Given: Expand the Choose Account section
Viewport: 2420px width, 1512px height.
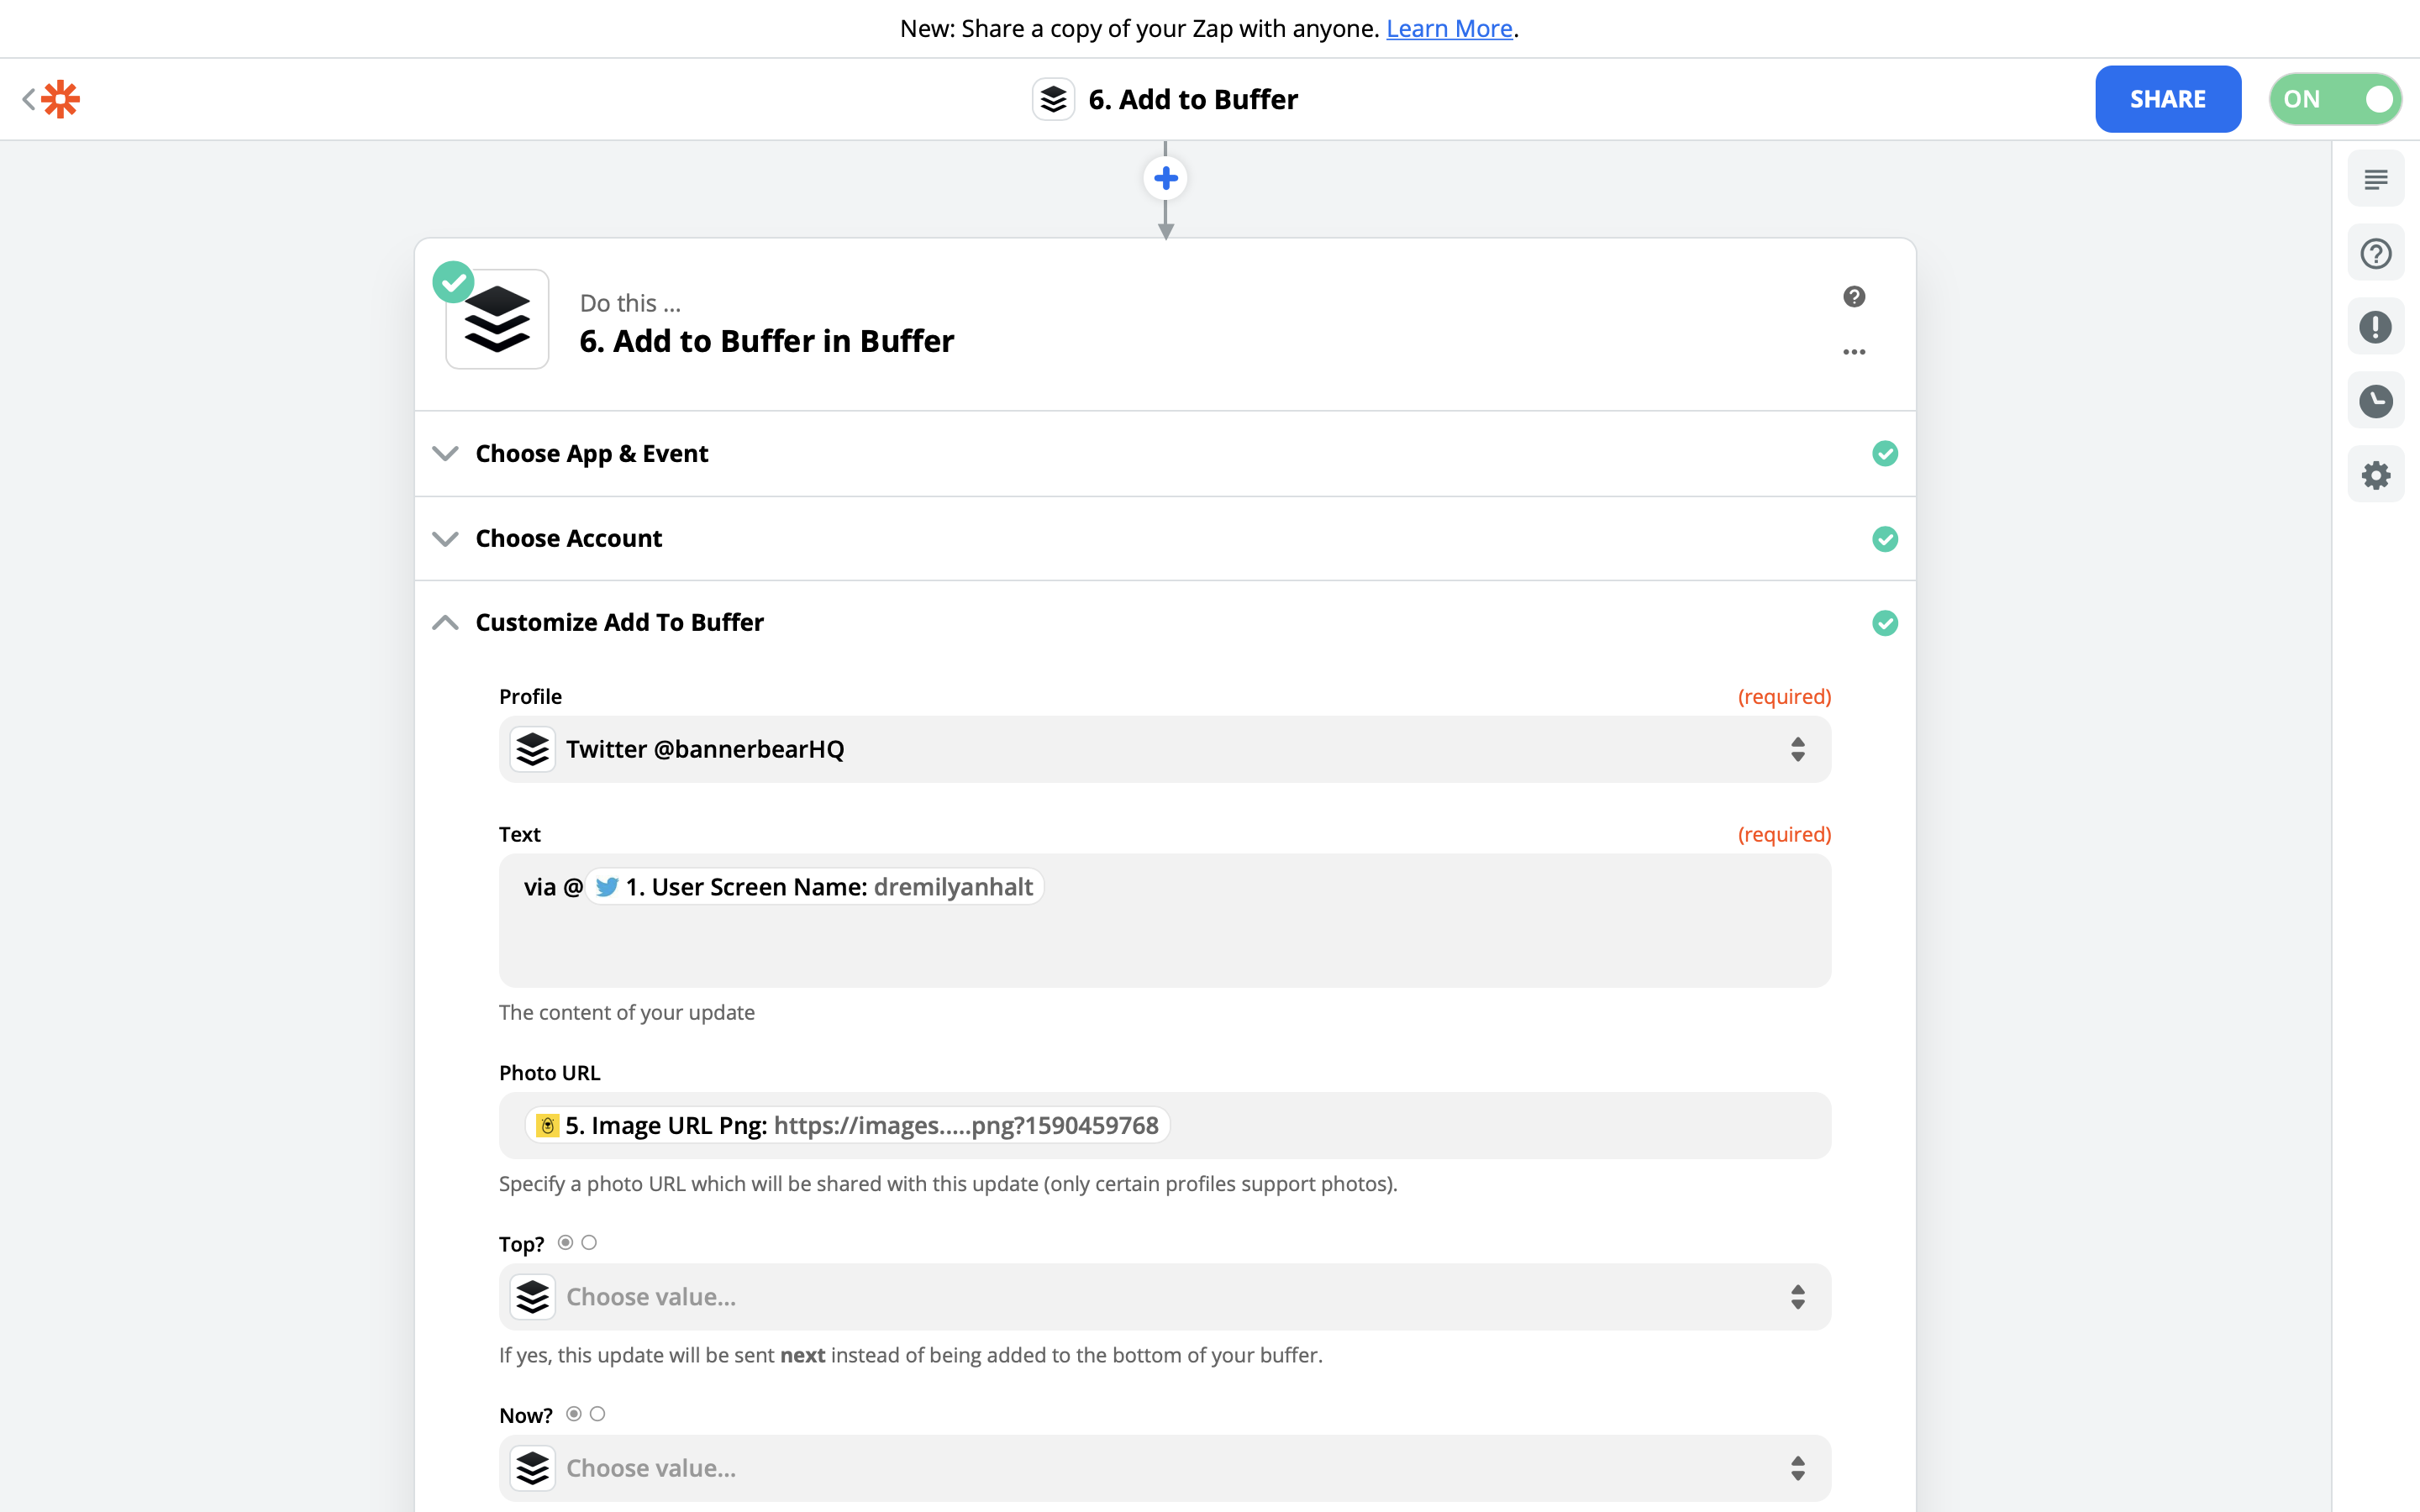Looking at the screenshot, I should [568, 539].
